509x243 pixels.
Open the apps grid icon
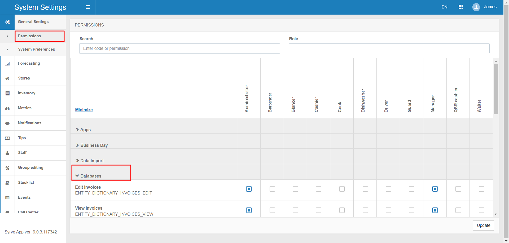point(460,7)
